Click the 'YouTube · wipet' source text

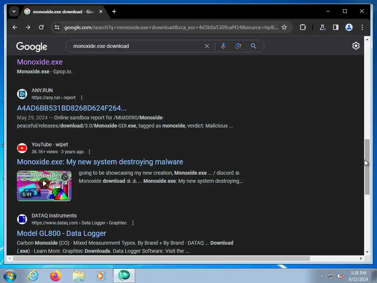pos(50,144)
